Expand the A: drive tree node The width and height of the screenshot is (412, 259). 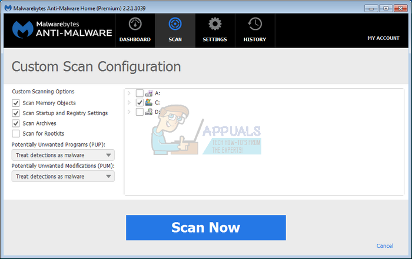(x=129, y=93)
